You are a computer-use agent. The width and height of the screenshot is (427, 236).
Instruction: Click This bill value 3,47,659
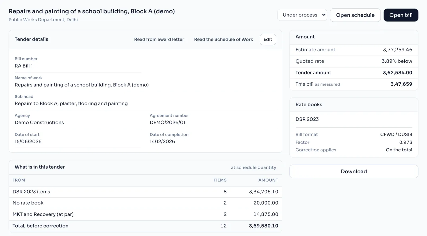click(401, 84)
